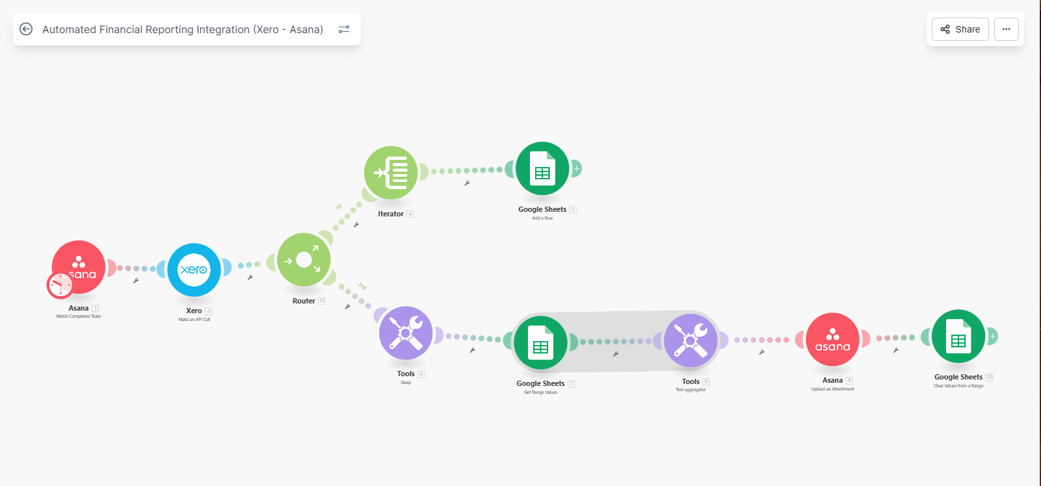Click the Share button
This screenshot has width=1041, height=486.
(x=960, y=29)
